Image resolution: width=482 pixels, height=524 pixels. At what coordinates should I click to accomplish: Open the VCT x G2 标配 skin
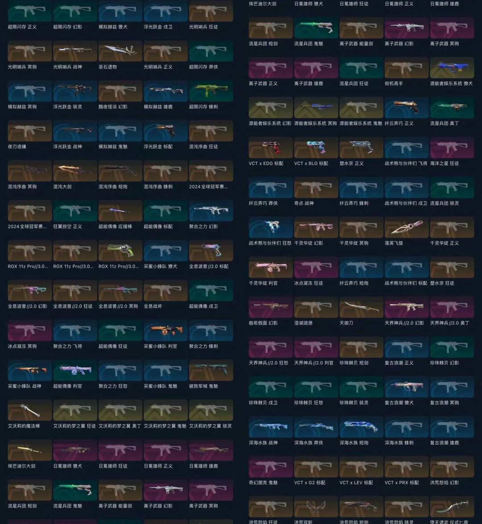coord(316,467)
